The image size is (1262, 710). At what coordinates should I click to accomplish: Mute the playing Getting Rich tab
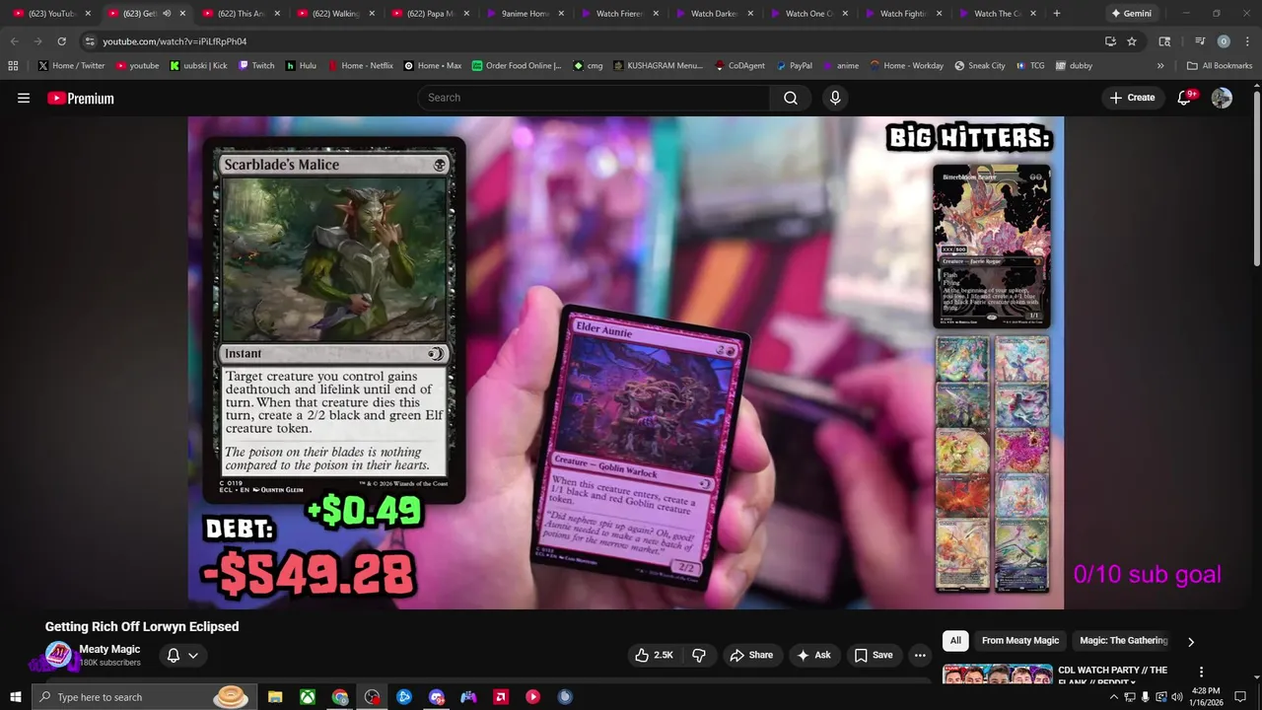click(x=167, y=14)
